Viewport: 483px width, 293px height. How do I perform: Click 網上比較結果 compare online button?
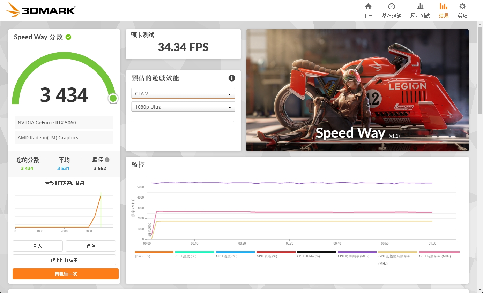coord(64,260)
